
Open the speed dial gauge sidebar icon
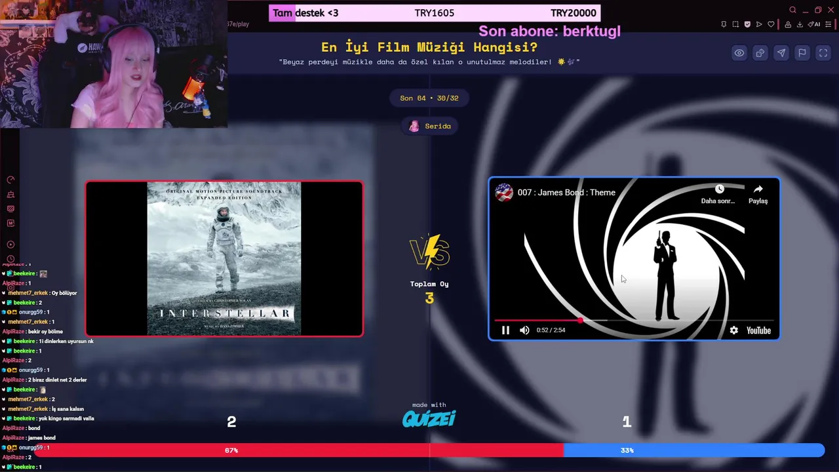[x=10, y=180]
